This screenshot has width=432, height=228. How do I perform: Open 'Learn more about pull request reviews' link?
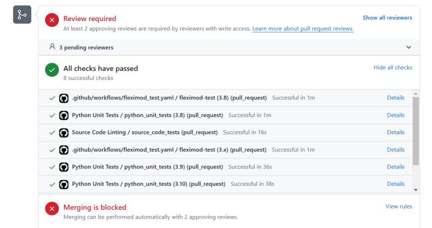point(302,29)
